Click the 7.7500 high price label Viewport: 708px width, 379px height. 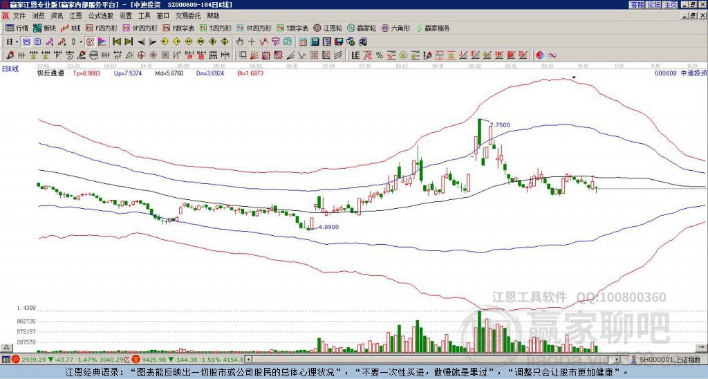[500, 125]
